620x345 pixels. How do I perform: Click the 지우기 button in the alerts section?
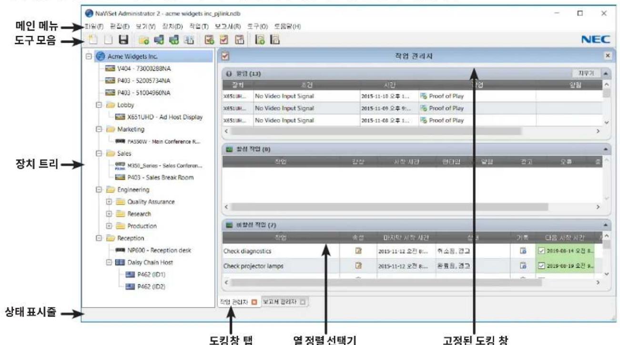(586, 74)
